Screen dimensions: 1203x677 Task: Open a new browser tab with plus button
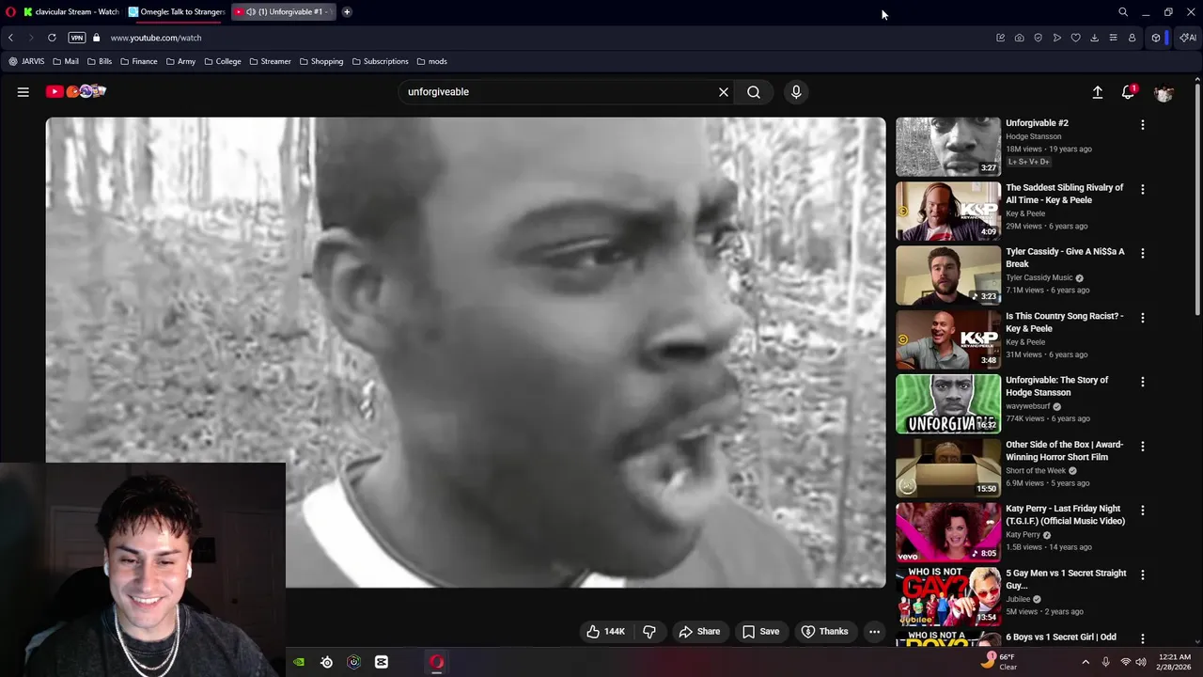347,12
